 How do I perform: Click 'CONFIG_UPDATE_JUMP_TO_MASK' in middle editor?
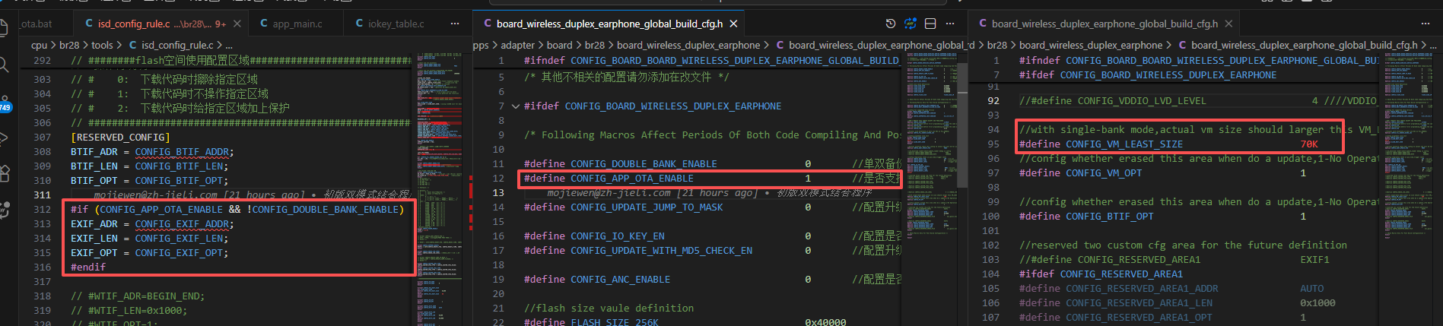[647, 207]
